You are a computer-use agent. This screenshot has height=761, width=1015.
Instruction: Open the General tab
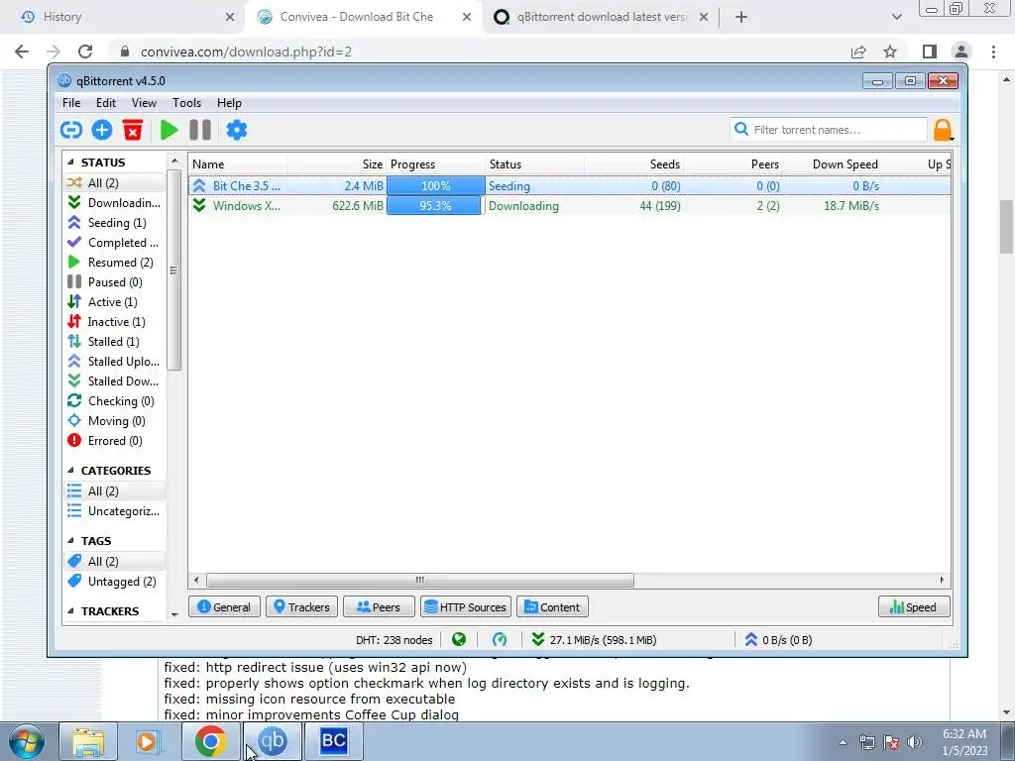[x=224, y=607]
